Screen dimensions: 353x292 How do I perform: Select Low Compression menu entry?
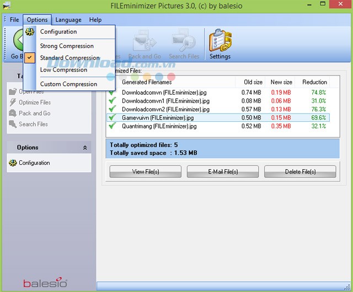[x=69, y=70]
